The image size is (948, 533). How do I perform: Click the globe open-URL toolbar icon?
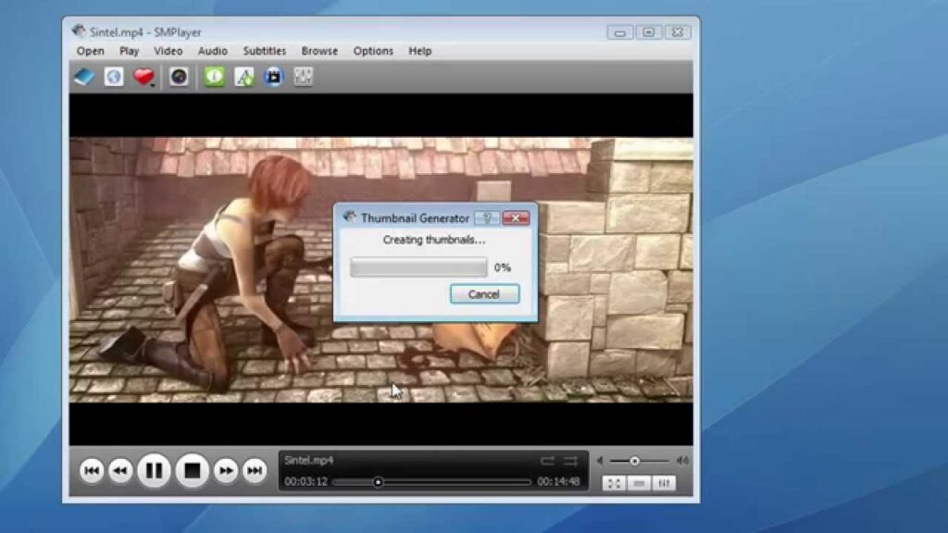(x=114, y=77)
